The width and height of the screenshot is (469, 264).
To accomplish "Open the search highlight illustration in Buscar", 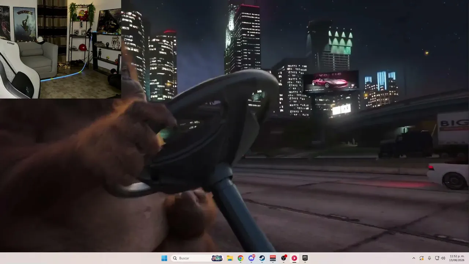I will (217, 258).
